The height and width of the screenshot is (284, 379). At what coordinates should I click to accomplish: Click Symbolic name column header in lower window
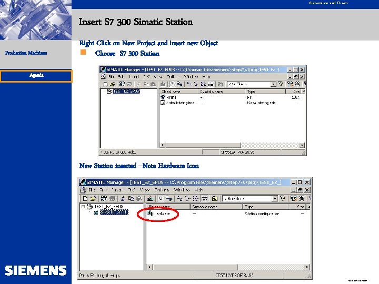[x=216, y=207]
